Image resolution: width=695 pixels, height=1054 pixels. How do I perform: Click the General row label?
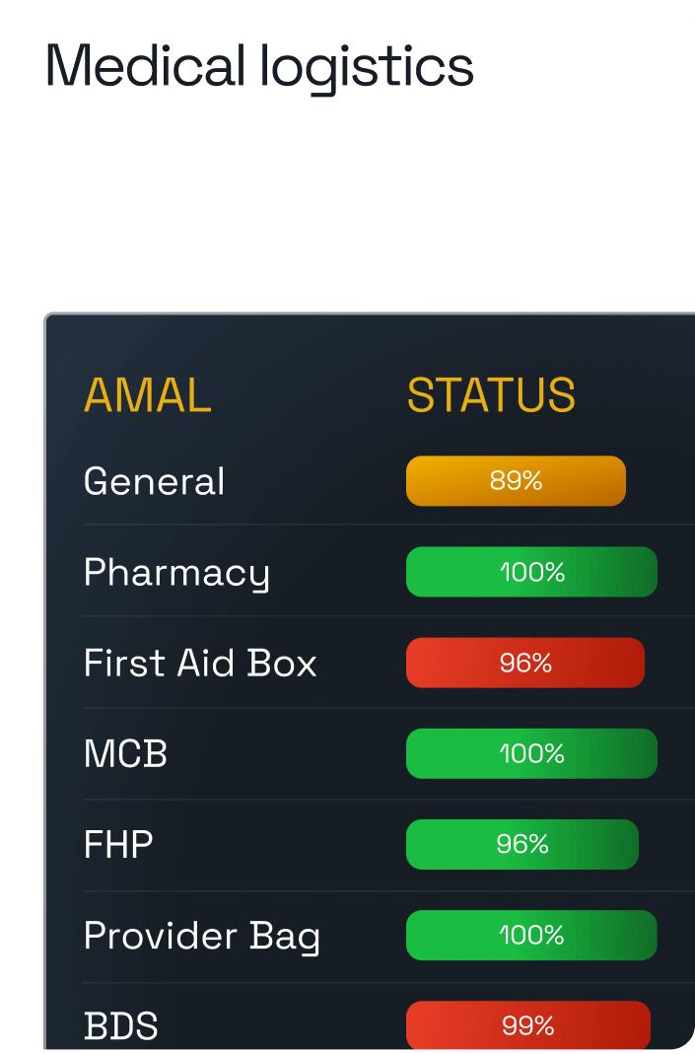coord(154,481)
